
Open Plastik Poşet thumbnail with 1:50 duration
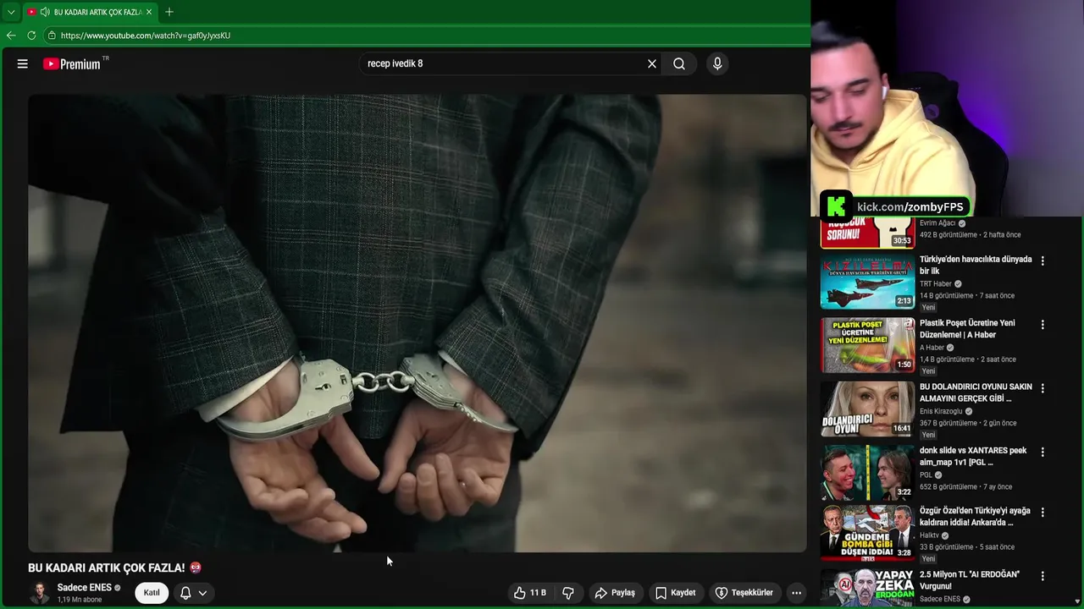[x=867, y=345]
